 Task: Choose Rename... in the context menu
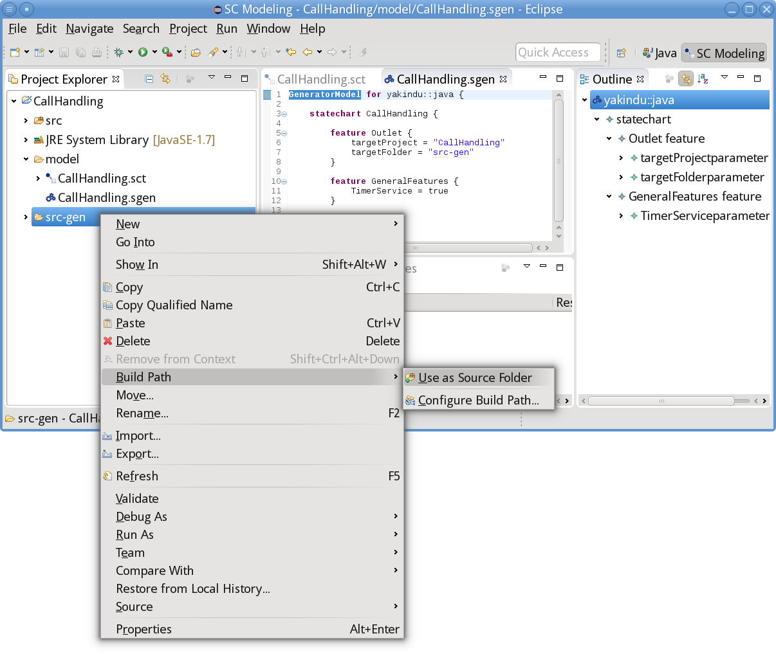tap(252, 413)
